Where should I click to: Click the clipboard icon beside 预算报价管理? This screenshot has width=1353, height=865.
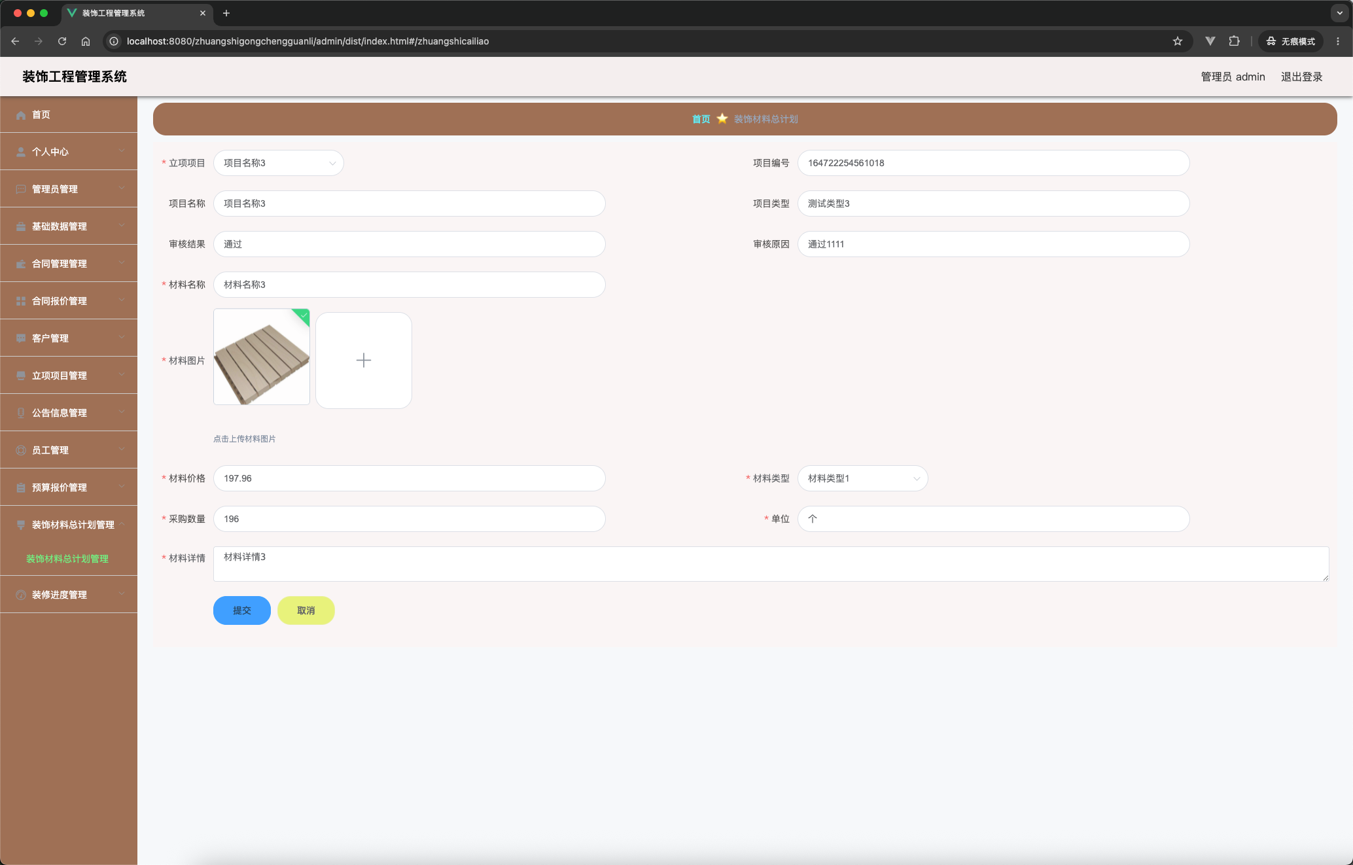click(21, 487)
